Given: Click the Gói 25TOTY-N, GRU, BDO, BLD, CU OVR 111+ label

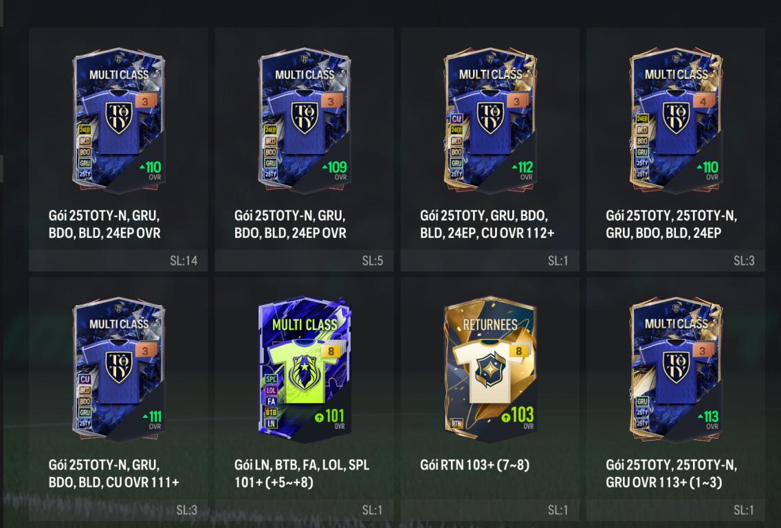Looking at the screenshot, I should click(x=113, y=473).
